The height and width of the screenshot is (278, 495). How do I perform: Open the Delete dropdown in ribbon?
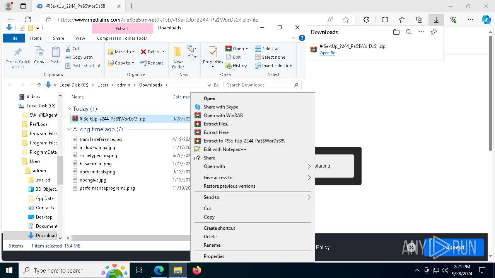click(x=152, y=52)
